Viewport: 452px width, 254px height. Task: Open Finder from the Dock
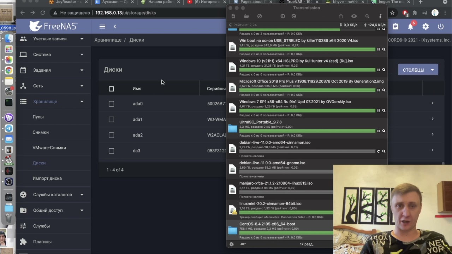pyautogui.click(x=9, y=38)
